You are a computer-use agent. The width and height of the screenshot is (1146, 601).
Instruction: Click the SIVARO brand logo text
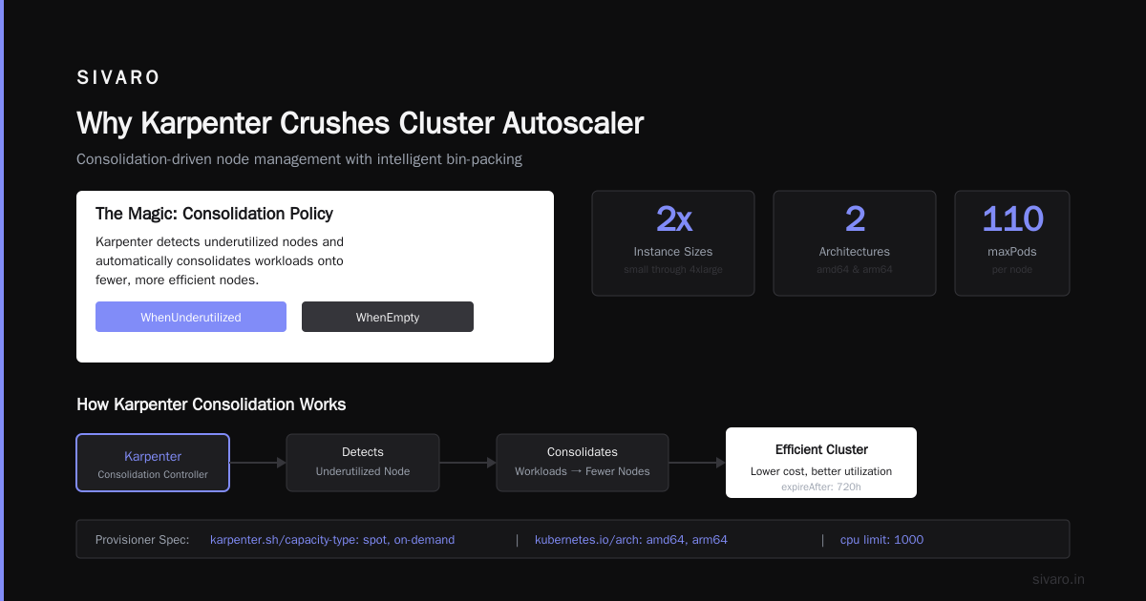(x=118, y=77)
